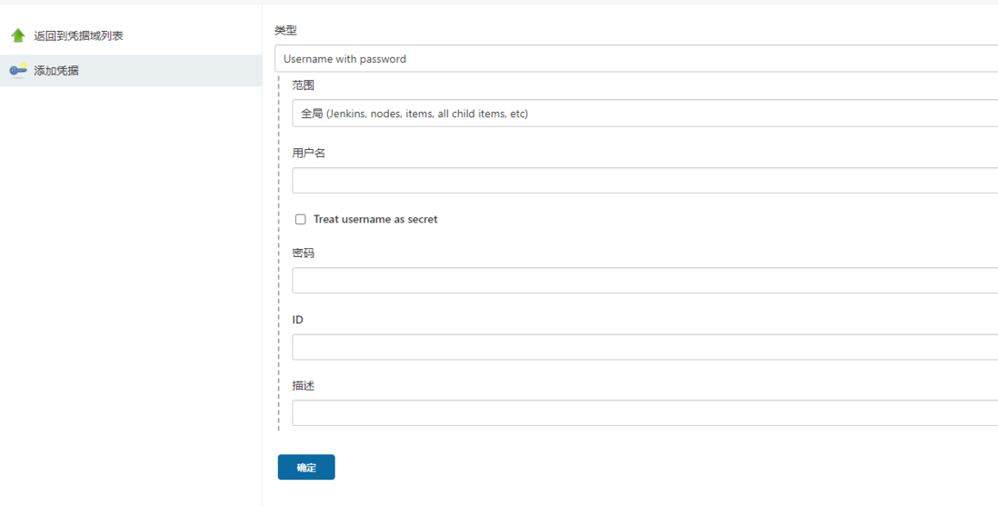The image size is (998, 506).
Task: Click the 用户名 field label
Action: point(309,153)
